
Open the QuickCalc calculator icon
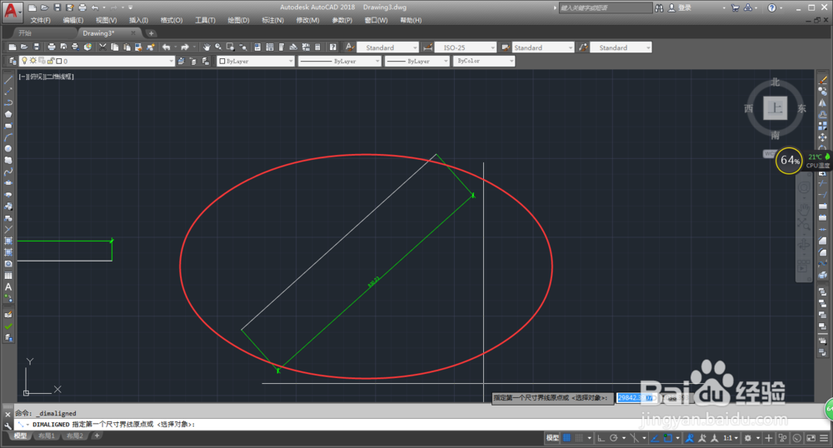(317, 47)
